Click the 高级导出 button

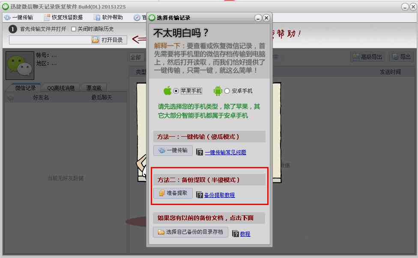[367, 57]
